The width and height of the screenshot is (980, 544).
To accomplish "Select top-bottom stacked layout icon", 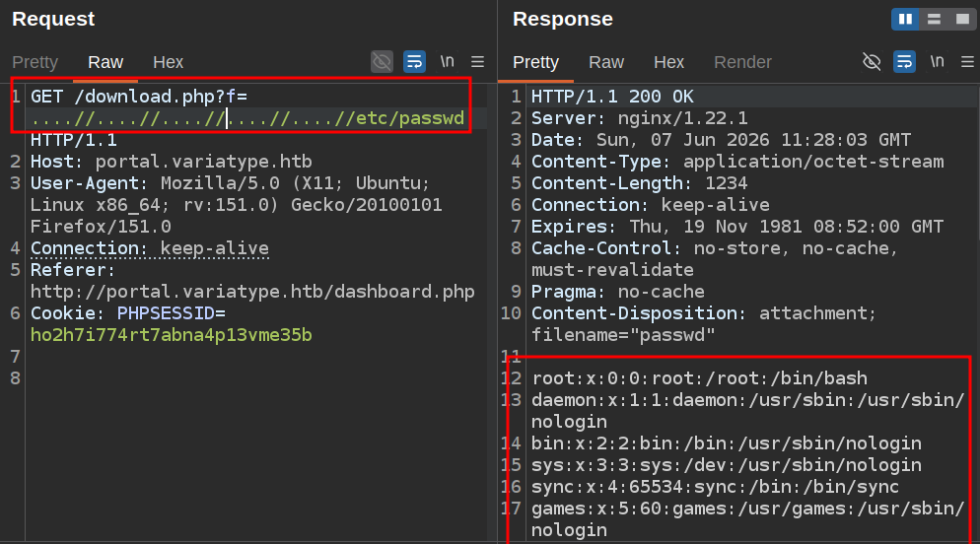I will (x=934, y=20).
